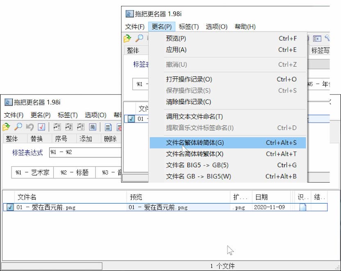Switch to the 替换 tab

(x=36, y=139)
